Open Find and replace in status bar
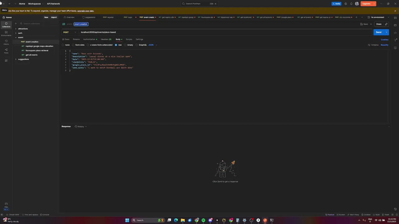This screenshot has height=224, width=399. [30, 215]
